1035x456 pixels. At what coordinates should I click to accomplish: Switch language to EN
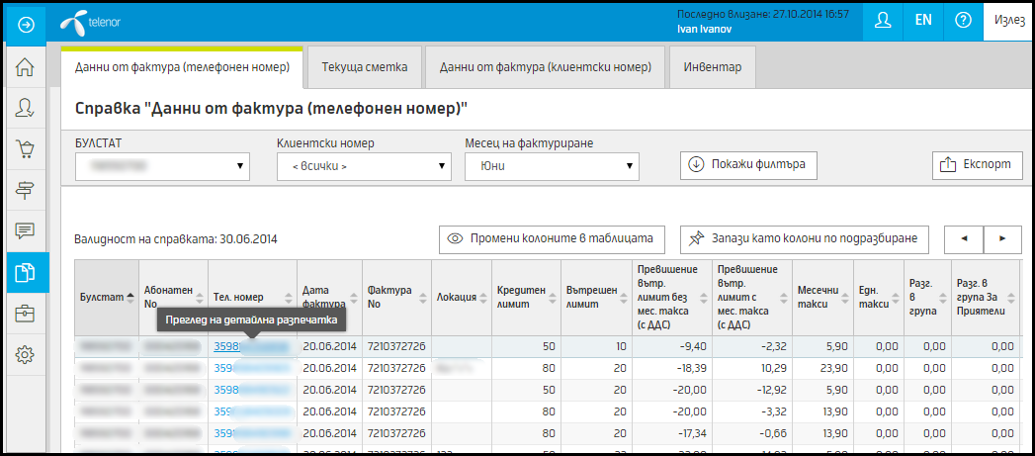(x=922, y=21)
